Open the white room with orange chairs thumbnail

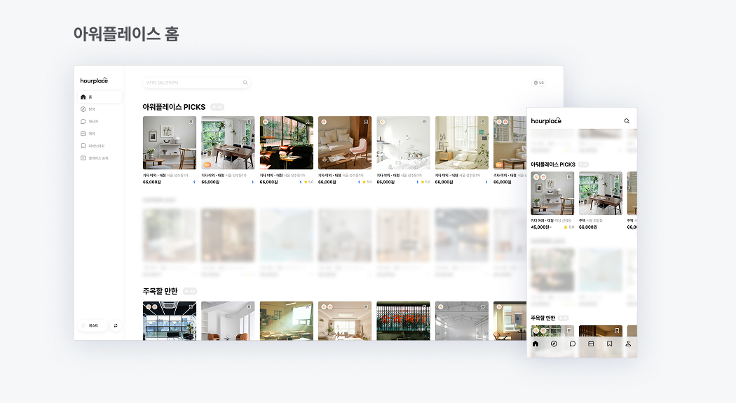tap(228, 320)
